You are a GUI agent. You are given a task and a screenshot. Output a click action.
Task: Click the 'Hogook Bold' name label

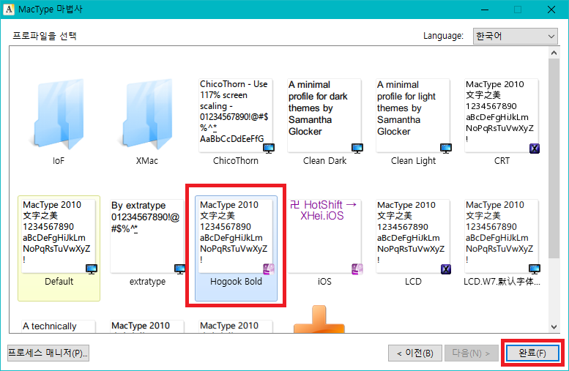point(237,282)
